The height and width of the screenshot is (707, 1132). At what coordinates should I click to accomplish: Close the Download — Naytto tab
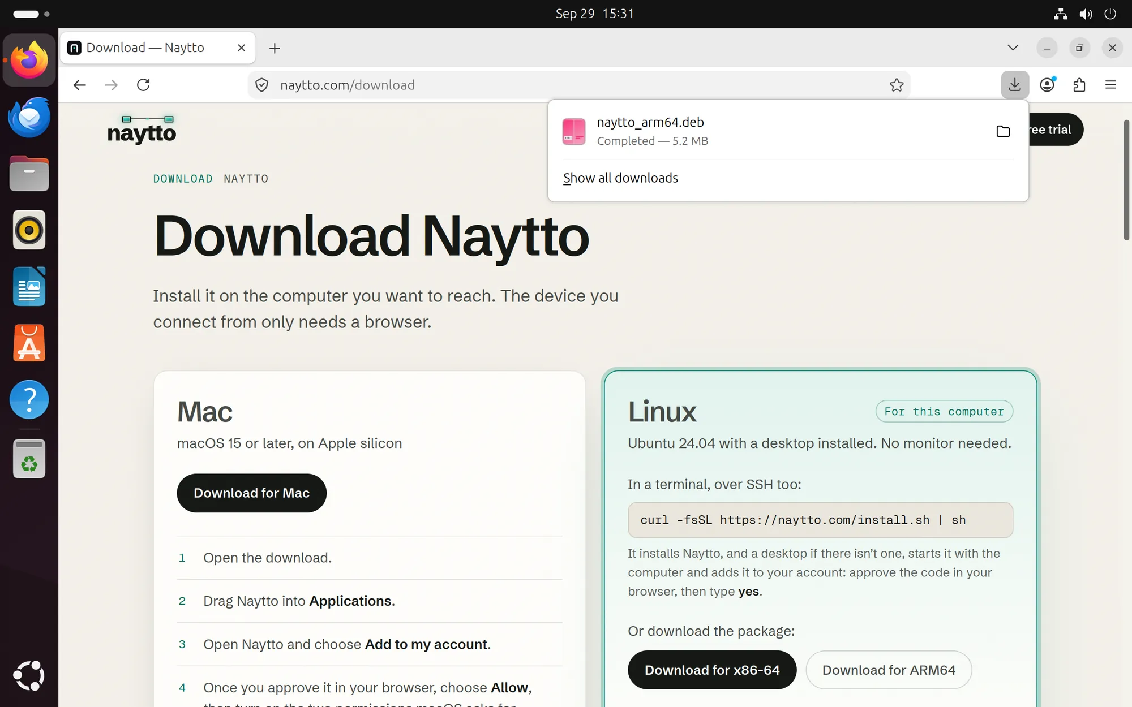(241, 48)
